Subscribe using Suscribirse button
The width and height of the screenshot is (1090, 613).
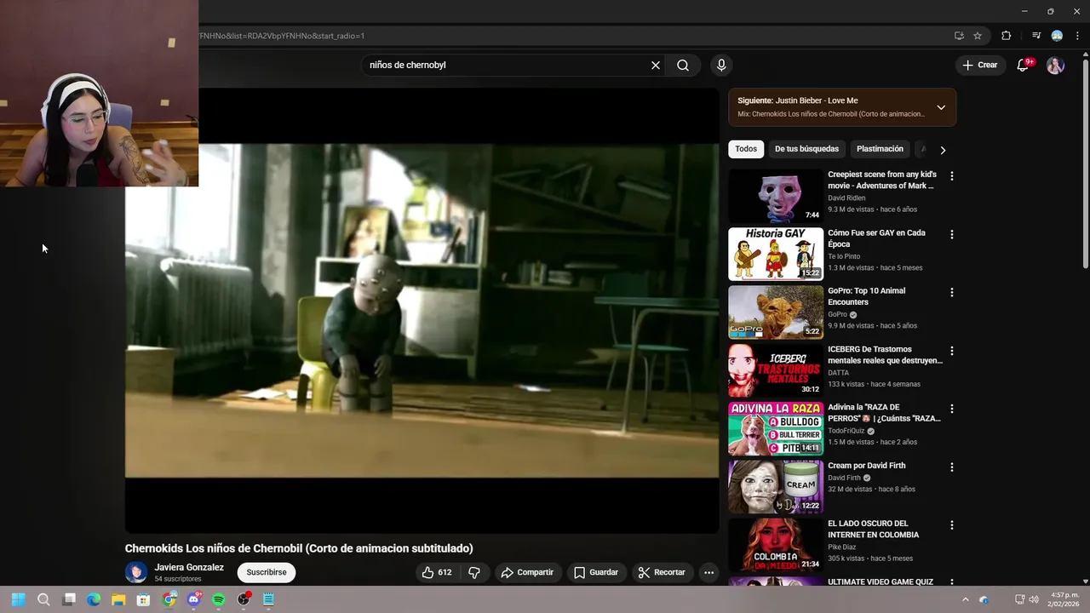(x=267, y=572)
